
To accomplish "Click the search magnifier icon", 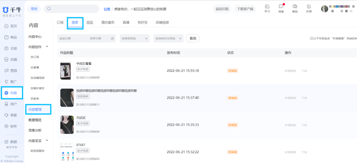I will [49, 9].
